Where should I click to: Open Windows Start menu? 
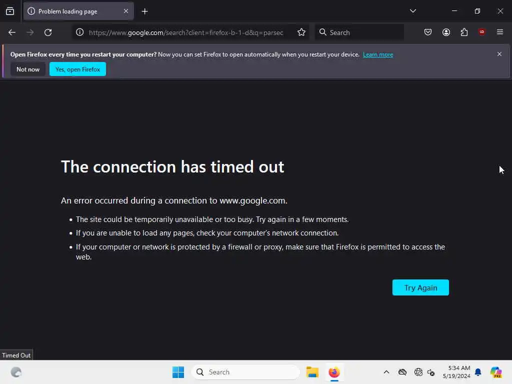pos(178,372)
